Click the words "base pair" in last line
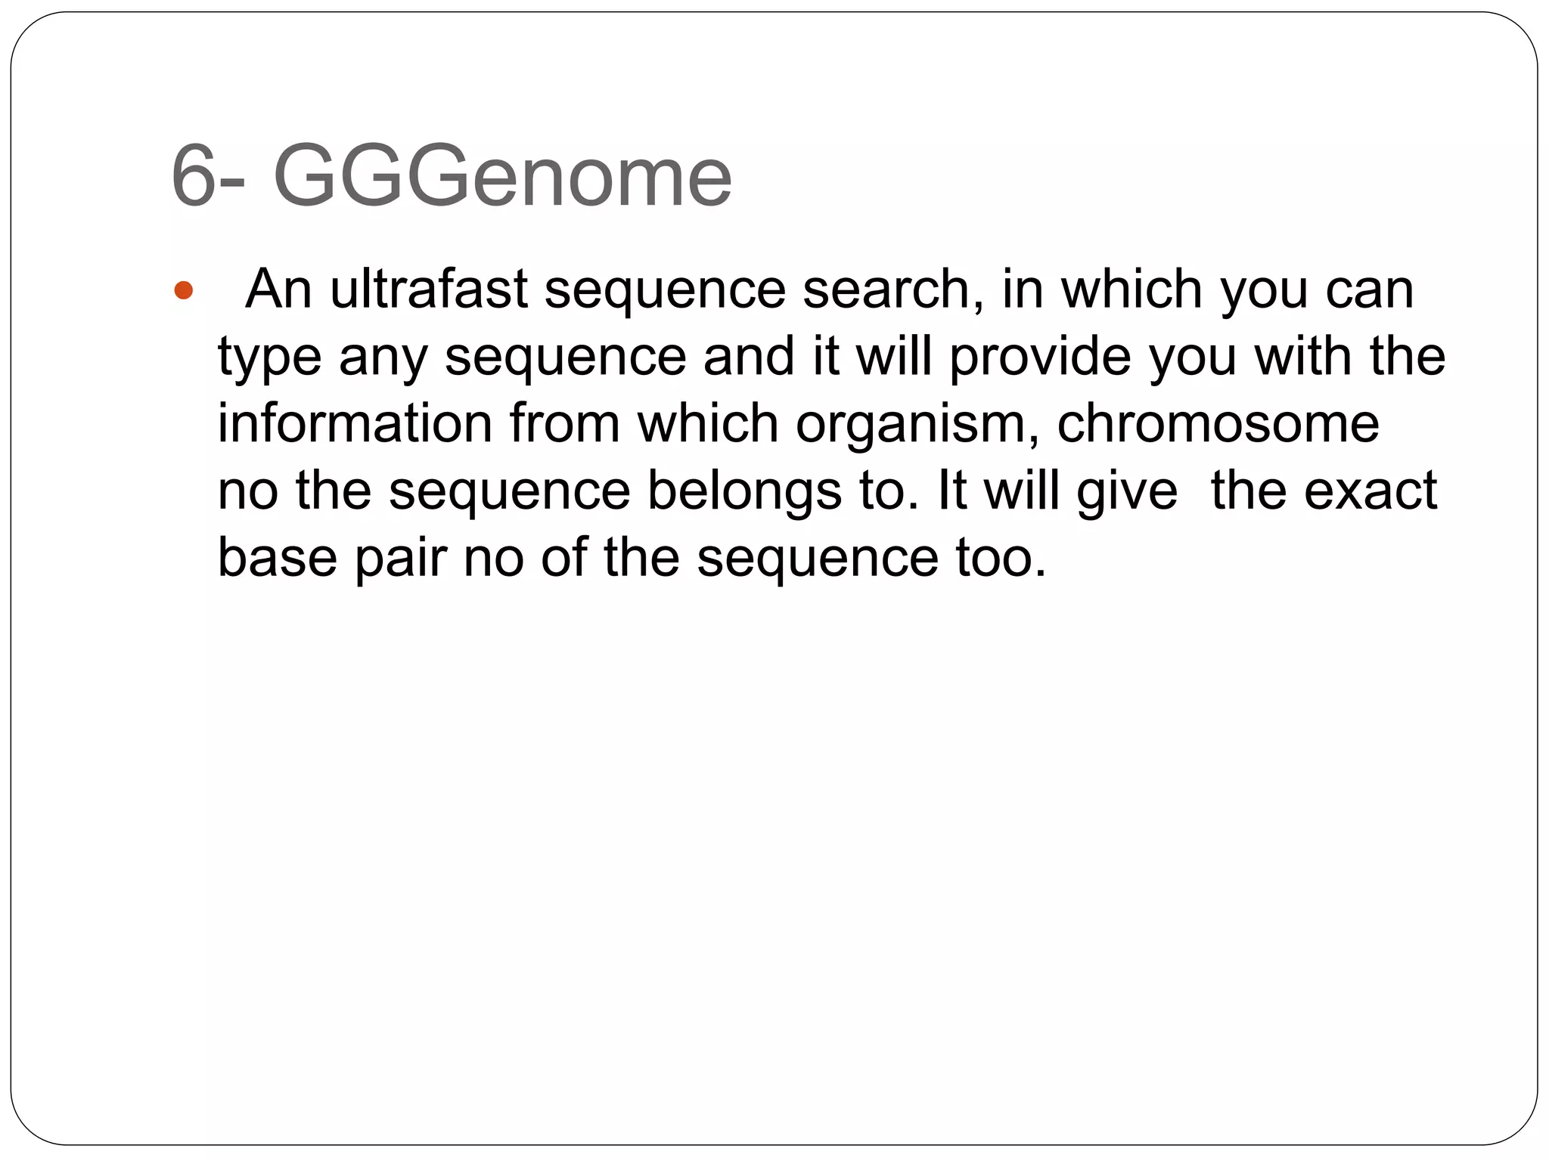 [x=331, y=558]
